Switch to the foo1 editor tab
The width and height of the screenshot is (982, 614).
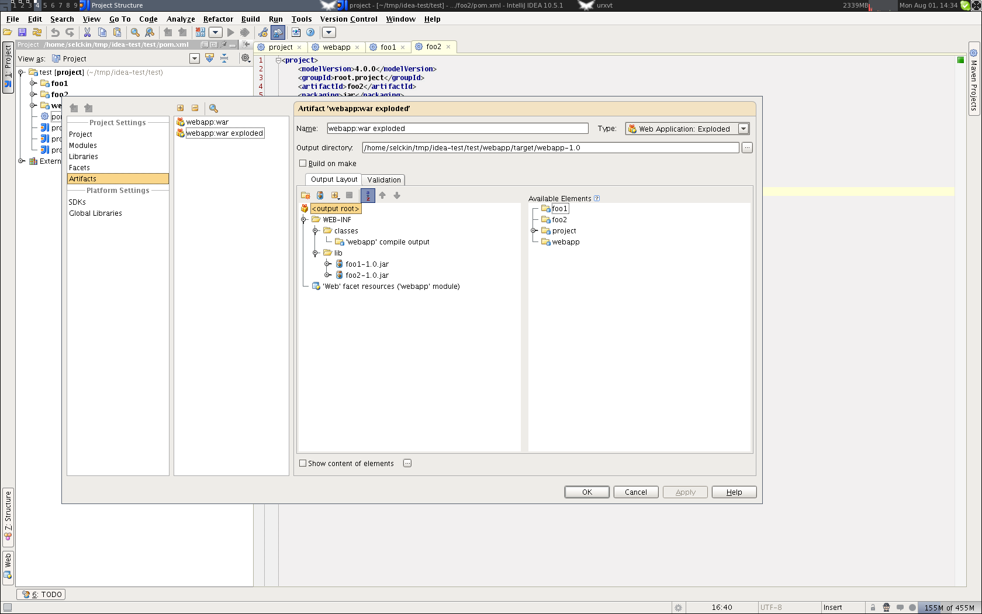pos(388,47)
